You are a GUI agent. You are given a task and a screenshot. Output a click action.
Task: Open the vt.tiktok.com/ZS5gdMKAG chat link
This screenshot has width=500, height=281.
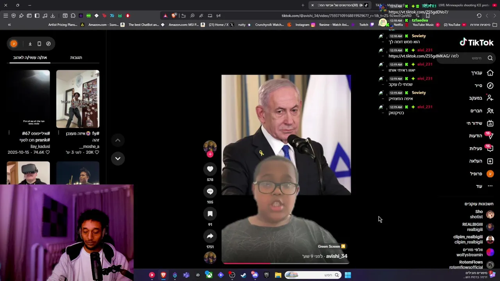(x=419, y=56)
